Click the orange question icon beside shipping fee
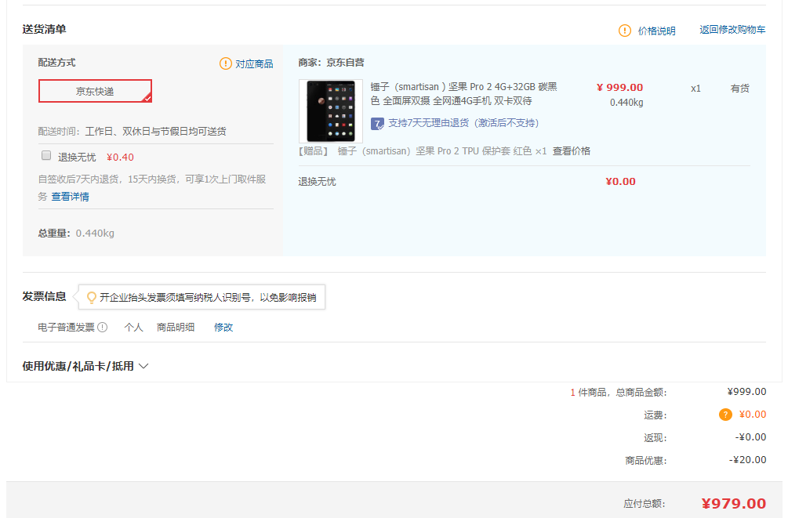 725,415
